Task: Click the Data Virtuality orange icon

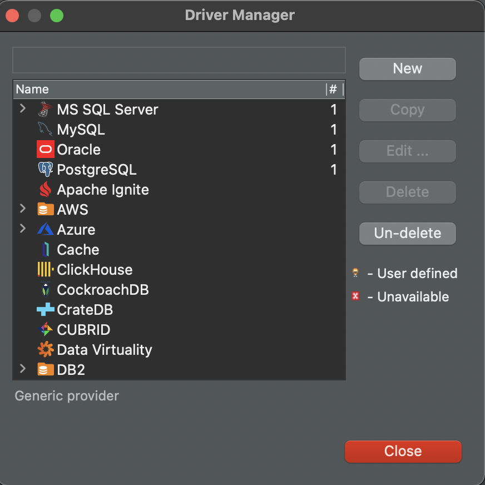Action: [45, 350]
